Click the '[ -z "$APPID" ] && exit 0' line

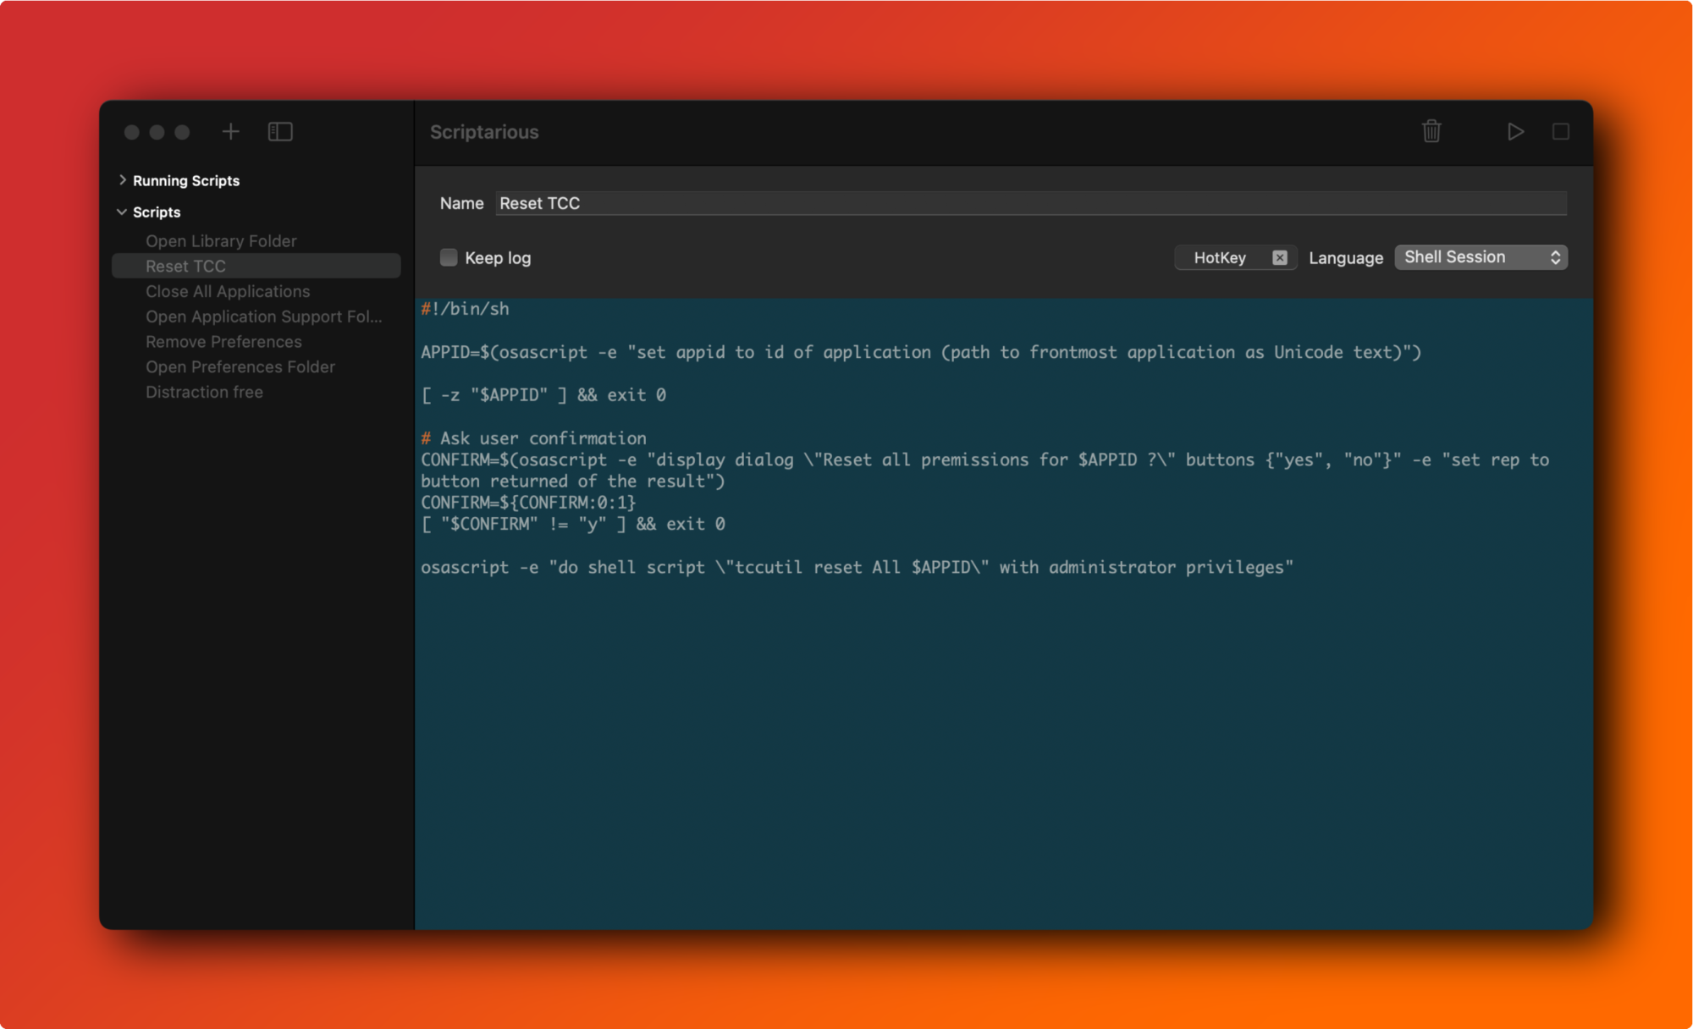tap(543, 395)
